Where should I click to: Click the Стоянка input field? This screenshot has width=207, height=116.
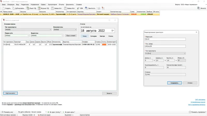click(x=165, y=74)
